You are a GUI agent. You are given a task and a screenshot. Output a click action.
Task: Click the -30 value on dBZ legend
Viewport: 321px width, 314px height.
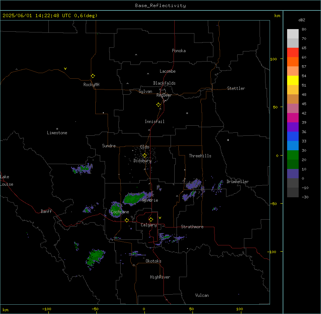tap(305, 197)
